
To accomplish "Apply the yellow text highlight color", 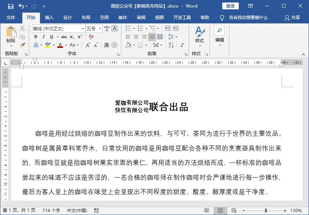I will (48, 45).
